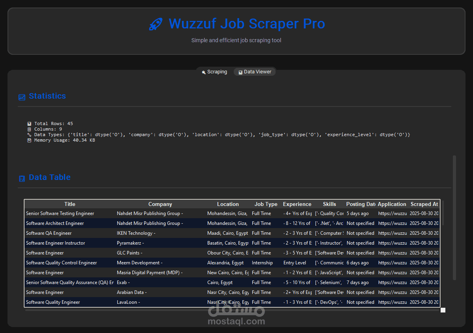
Task: Sort by the Title column header
Action: 69,204
